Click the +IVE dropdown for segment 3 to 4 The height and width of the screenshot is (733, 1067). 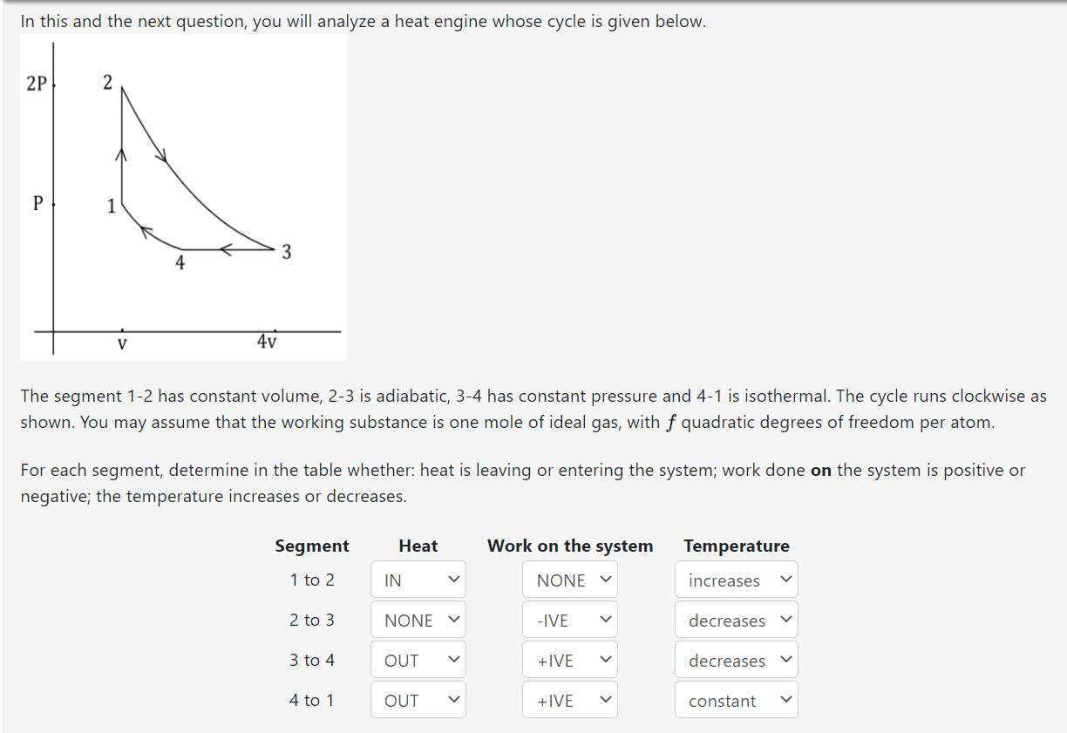click(x=569, y=659)
